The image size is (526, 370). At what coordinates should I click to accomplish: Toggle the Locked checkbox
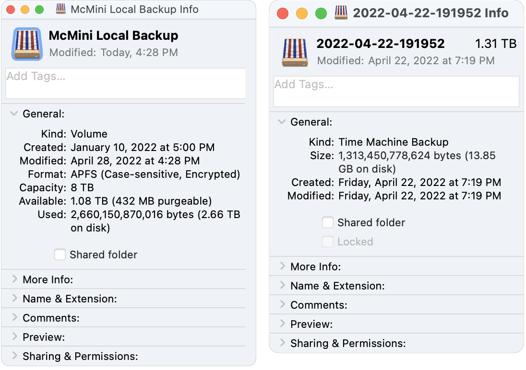coord(328,242)
